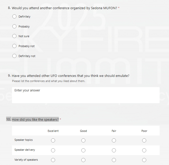Set Variety of speakers to Excellent
Viewport: 169px width, 165px height.
point(53,160)
